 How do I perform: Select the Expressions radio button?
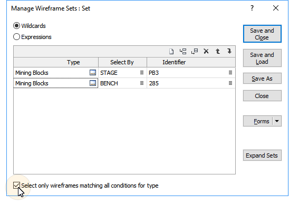[x=16, y=37]
